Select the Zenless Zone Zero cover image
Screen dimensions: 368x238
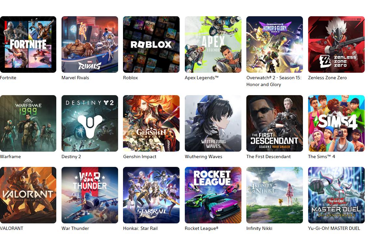click(336, 44)
